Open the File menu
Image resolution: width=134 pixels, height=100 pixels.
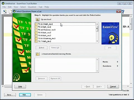(x=4, y=7)
